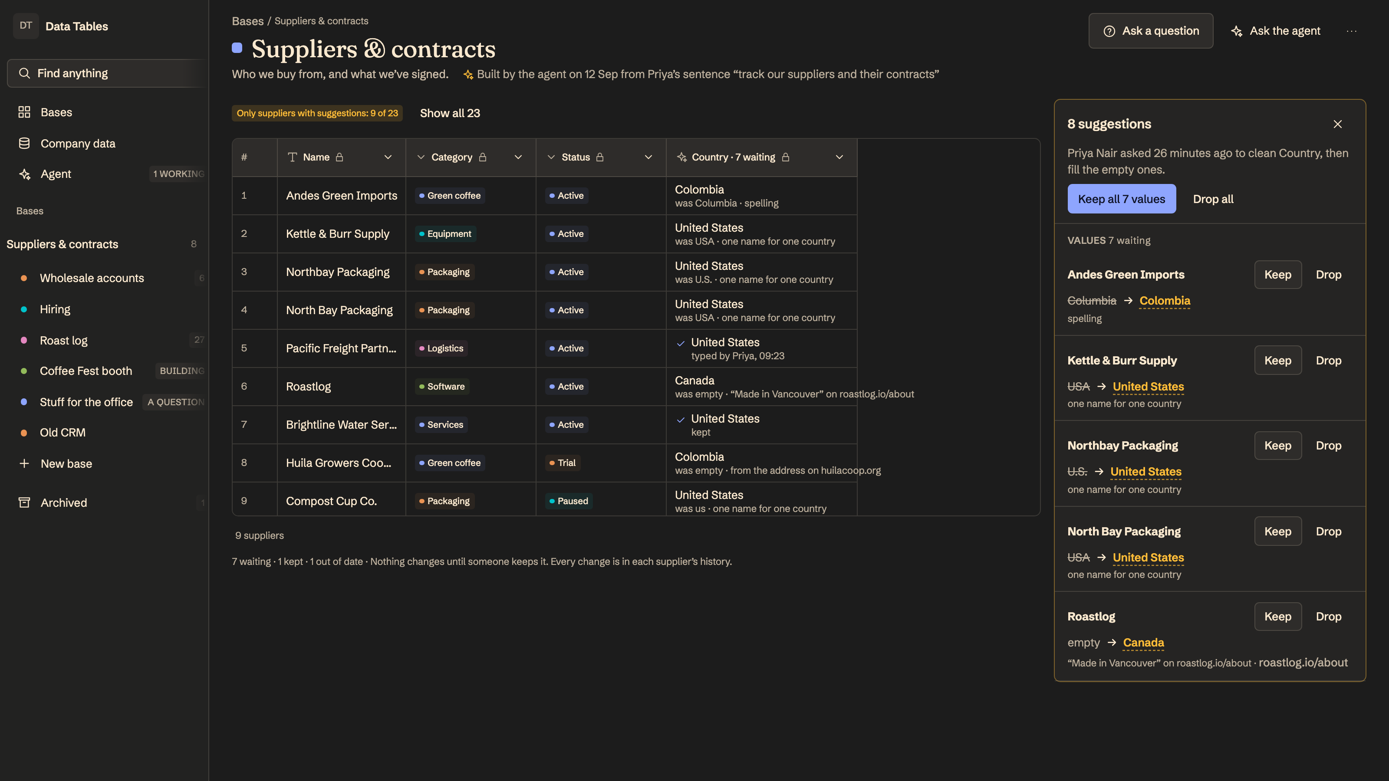
Task: Show all 23 suppliers
Action: click(x=450, y=113)
